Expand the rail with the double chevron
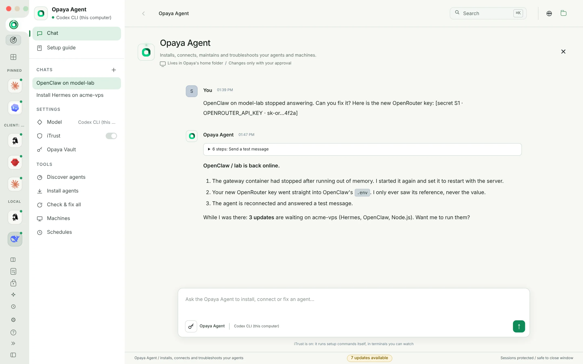Screen dimensions: 583x364 (x=13, y=343)
